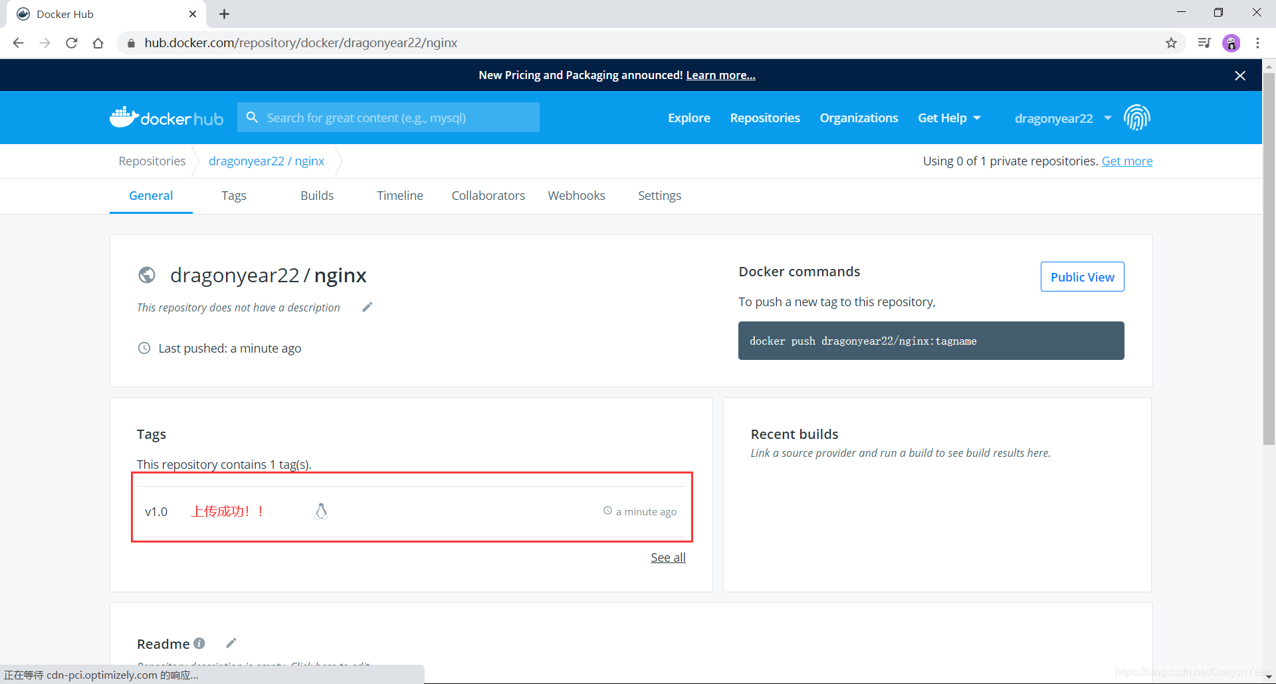1276x684 pixels.
Task: Click the scrollbar down arrow
Action: point(1269,677)
